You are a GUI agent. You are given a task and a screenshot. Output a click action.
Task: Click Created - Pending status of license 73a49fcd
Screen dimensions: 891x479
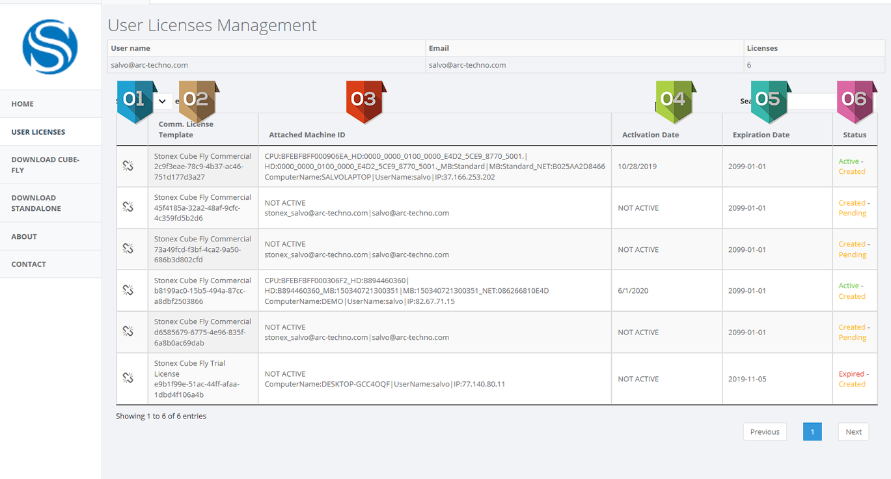point(854,249)
